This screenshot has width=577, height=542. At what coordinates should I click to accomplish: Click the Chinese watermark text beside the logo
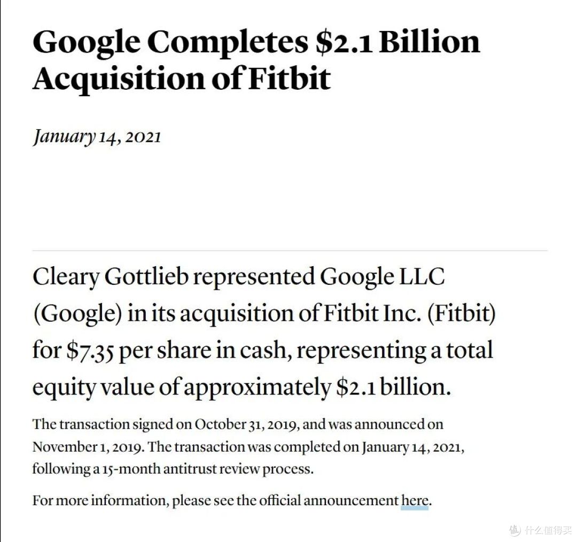click(548, 530)
